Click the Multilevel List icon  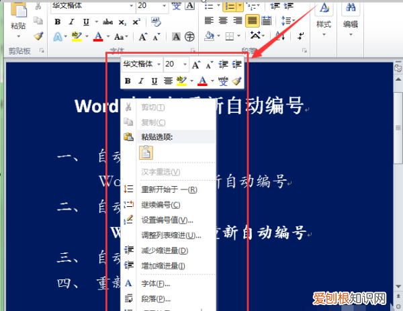251,6
